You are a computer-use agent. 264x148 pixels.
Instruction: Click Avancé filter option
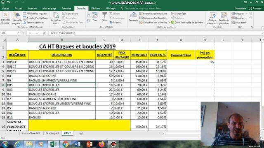click(x=115, y=22)
